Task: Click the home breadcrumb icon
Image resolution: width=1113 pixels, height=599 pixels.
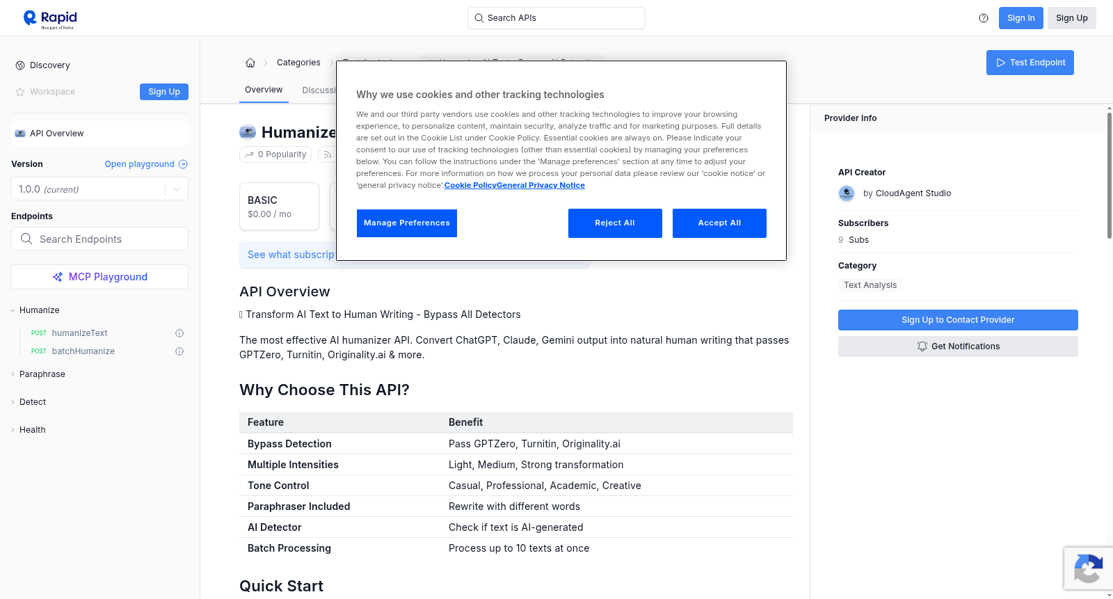Action: [x=250, y=63]
